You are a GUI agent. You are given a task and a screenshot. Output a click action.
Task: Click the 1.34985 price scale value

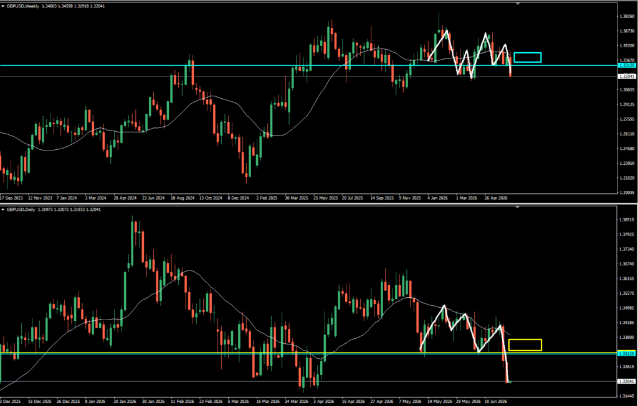point(627,308)
